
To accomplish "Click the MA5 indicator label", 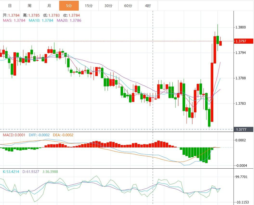I will pyautogui.click(x=14, y=20).
